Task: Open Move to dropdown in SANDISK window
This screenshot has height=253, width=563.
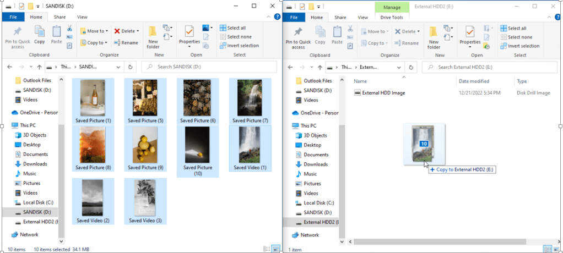Action: [93, 31]
